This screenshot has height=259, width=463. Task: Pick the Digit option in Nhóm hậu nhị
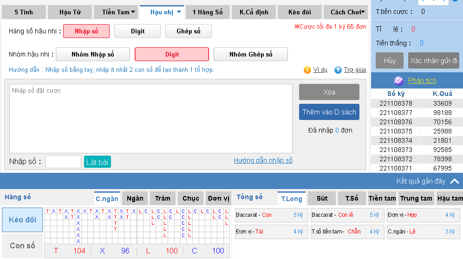[172, 54]
